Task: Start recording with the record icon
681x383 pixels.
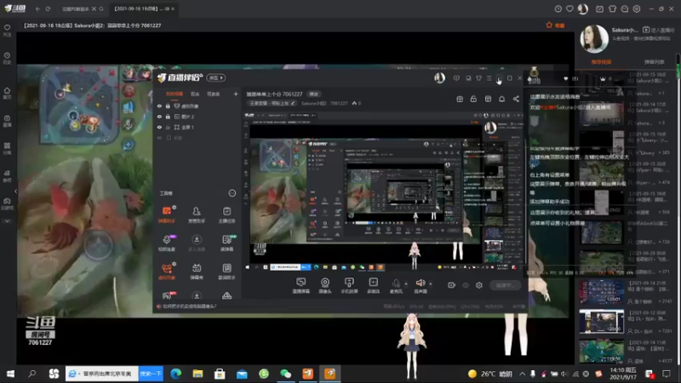Action: pyautogui.click(x=452, y=285)
